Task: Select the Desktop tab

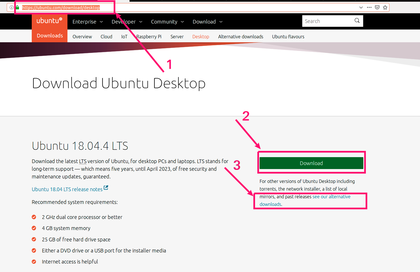Action: [x=201, y=37]
